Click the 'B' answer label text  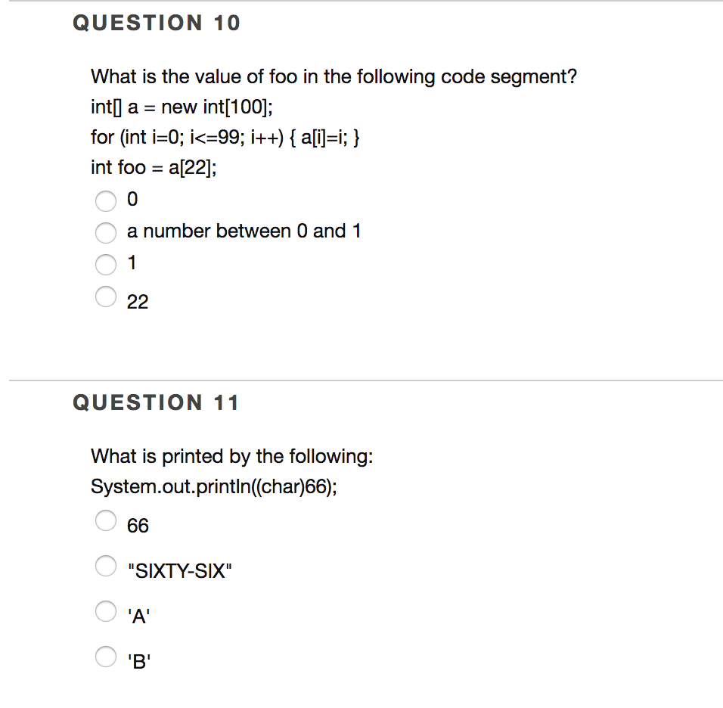coord(140,659)
